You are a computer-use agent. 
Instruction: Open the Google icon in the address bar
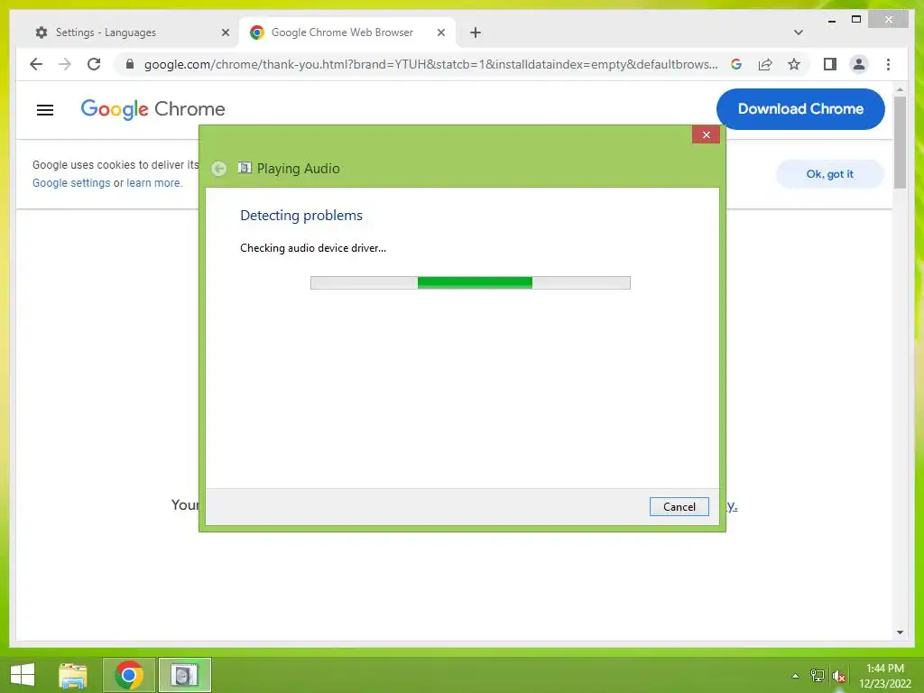736,64
